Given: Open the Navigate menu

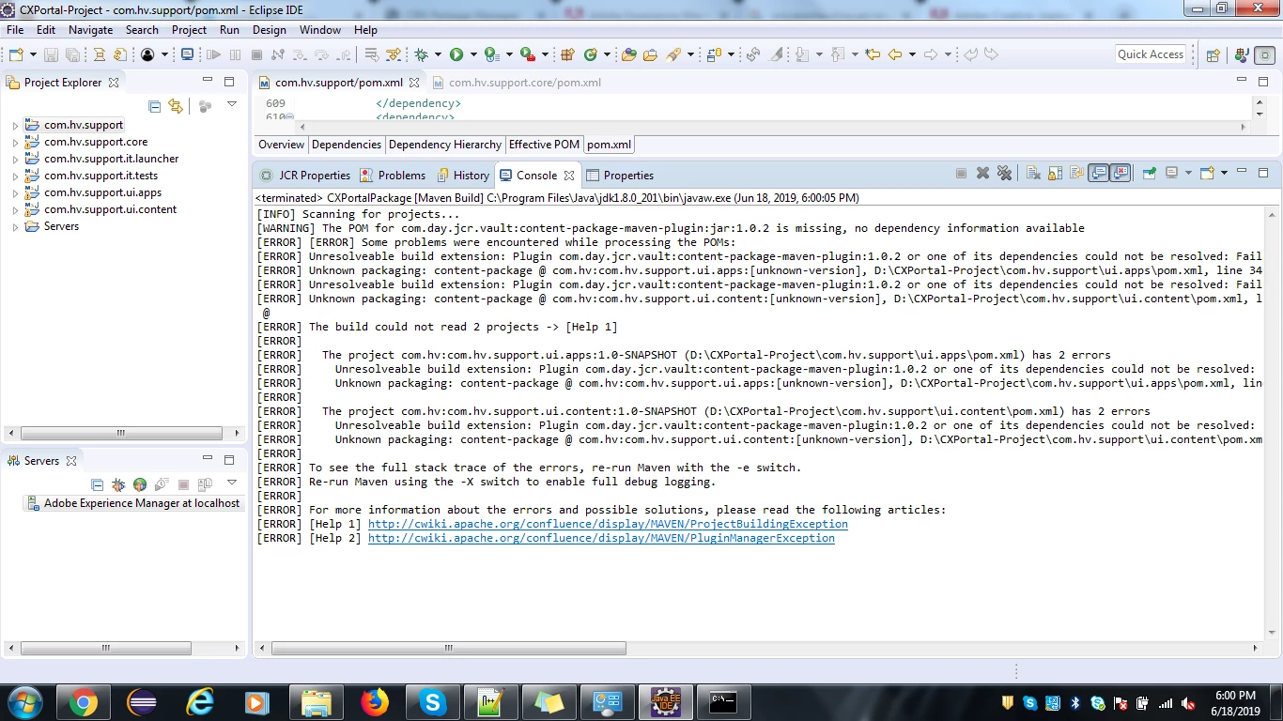Looking at the screenshot, I should [x=90, y=29].
